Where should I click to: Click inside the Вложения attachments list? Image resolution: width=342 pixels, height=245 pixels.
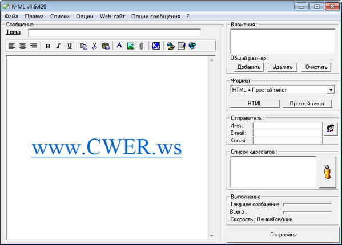point(283,42)
